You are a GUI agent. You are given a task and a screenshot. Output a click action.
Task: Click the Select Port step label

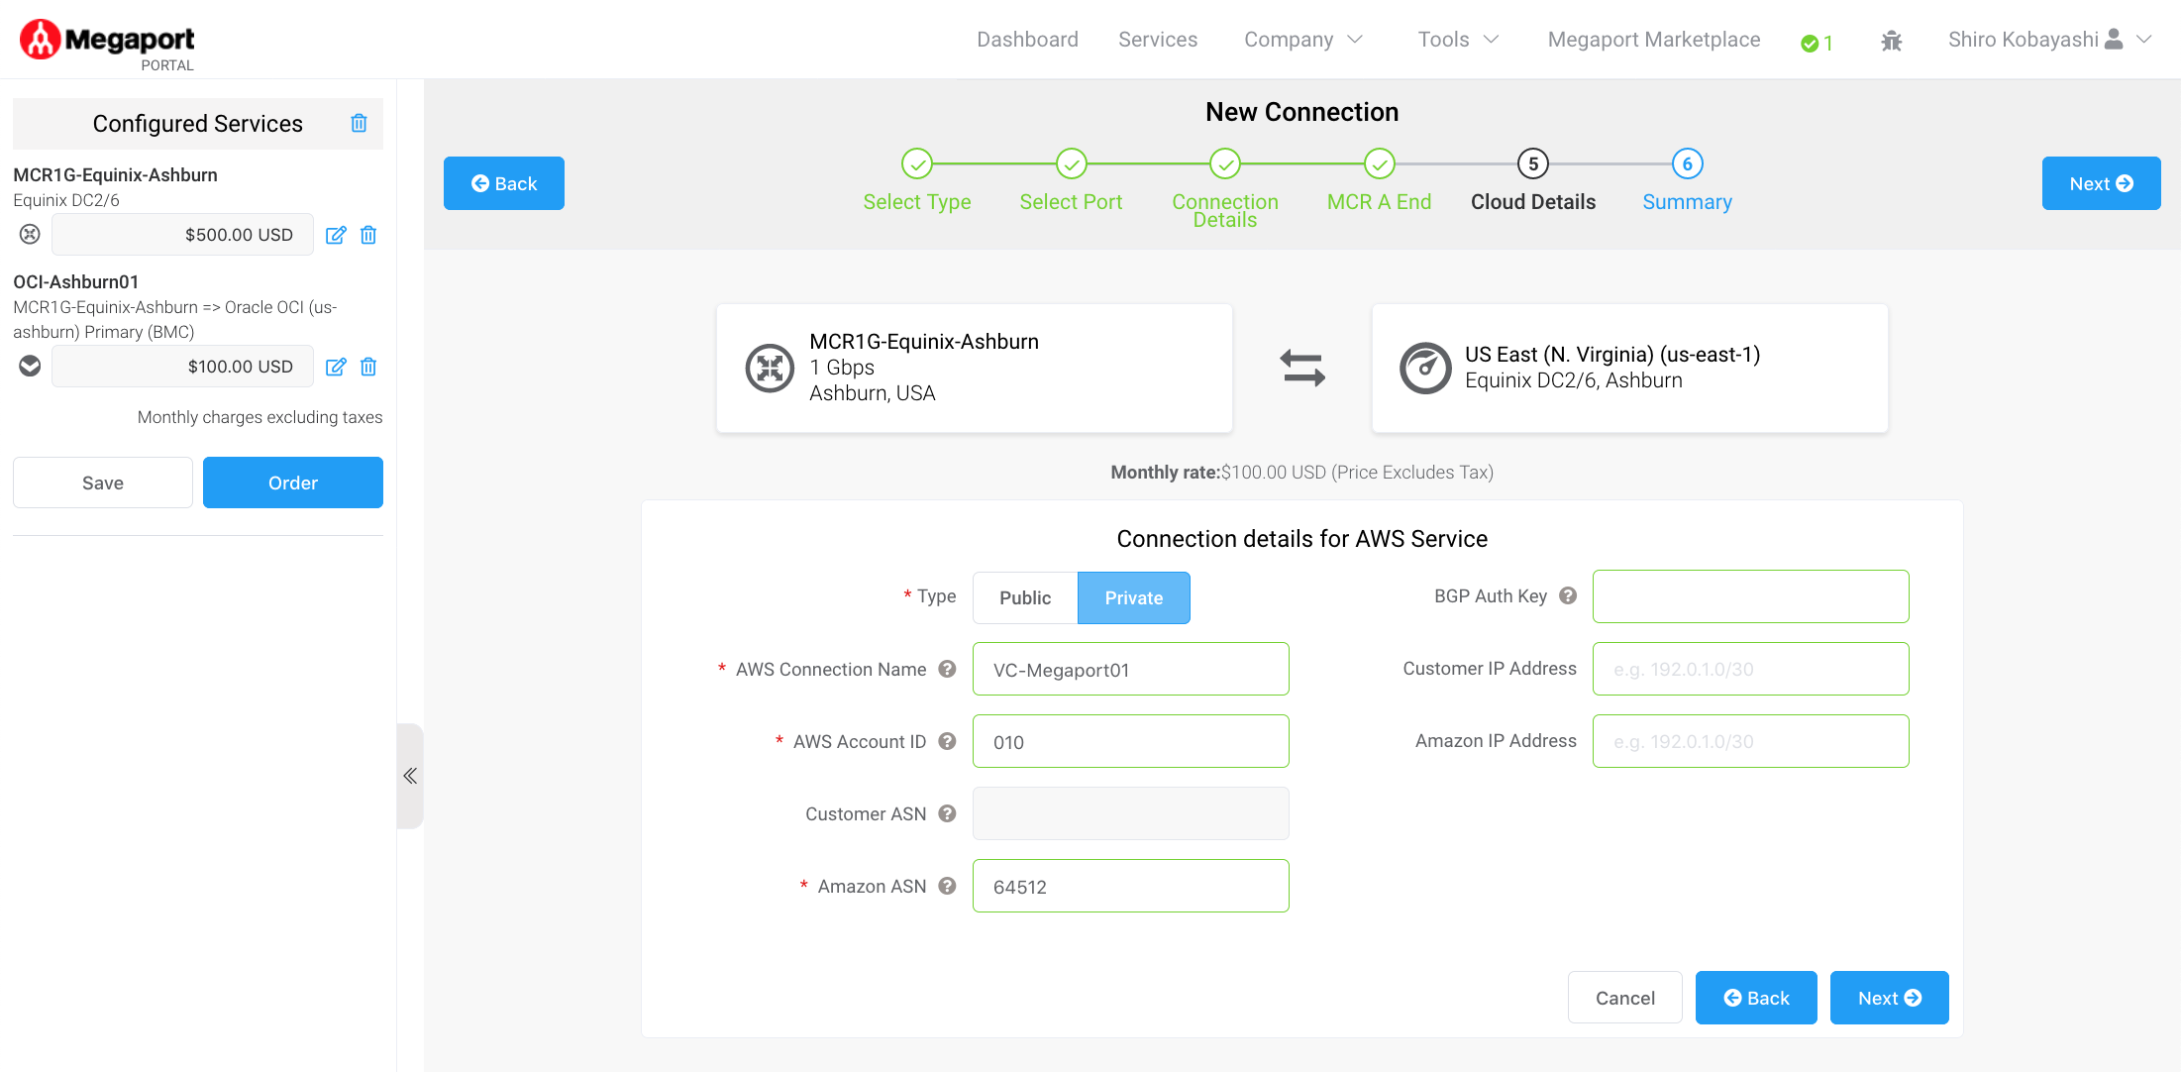(x=1071, y=202)
